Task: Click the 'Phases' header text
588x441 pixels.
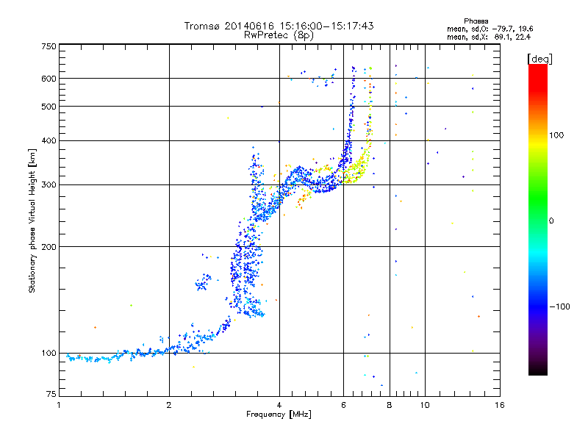Action: [x=476, y=21]
